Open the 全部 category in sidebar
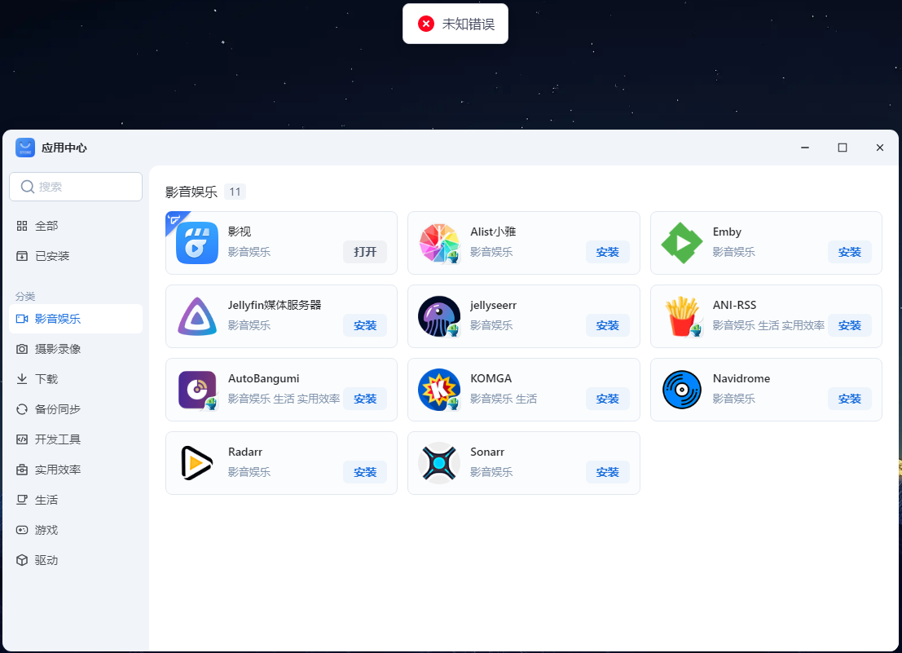This screenshot has height=653, width=902. click(x=76, y=226)
